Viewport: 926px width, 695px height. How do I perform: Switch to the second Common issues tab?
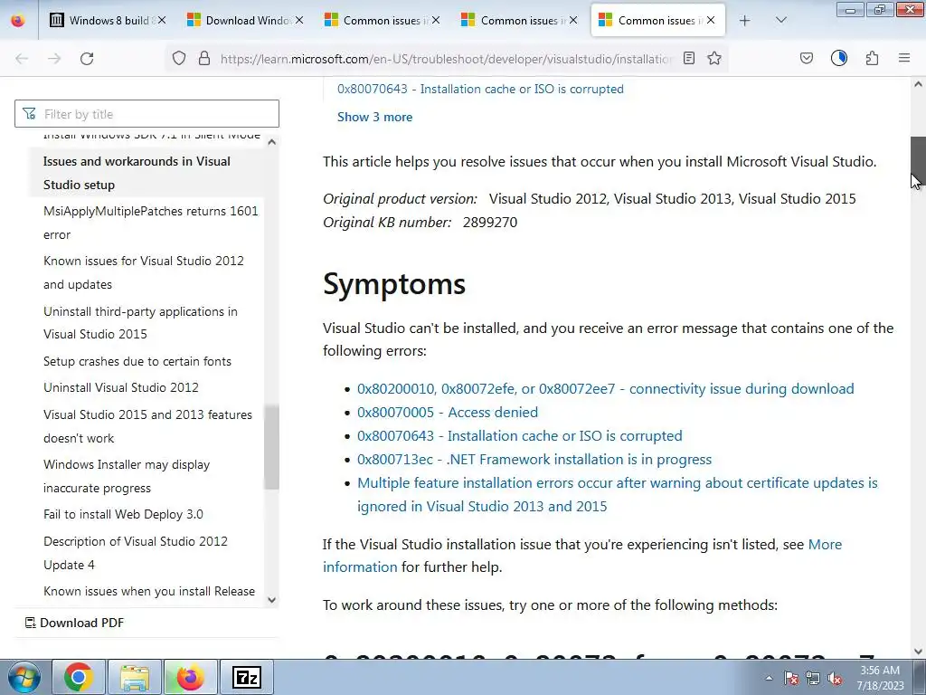(x=519, y=21)
